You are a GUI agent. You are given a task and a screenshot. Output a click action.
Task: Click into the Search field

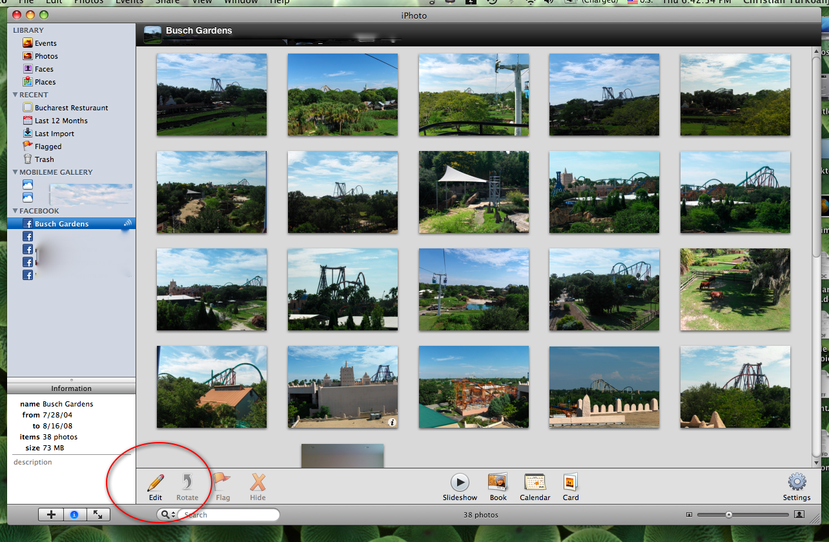coord(229,515)
